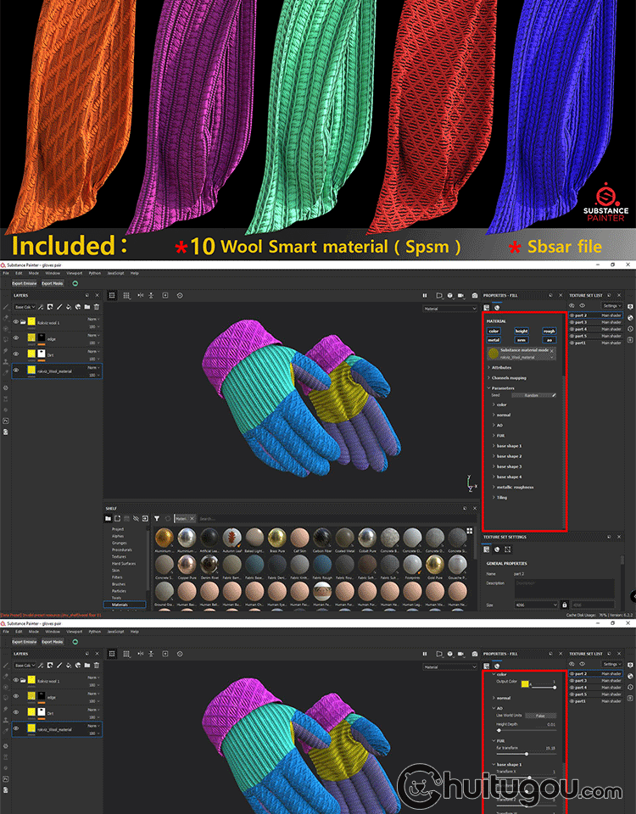Toggle part 5 texture set visibility in upper window
636x814 pixels.
(x=572, y=336)
